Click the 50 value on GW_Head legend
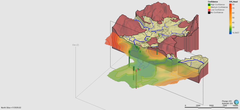The width and height of the screenshot is (240, 110). click(233, 18)
